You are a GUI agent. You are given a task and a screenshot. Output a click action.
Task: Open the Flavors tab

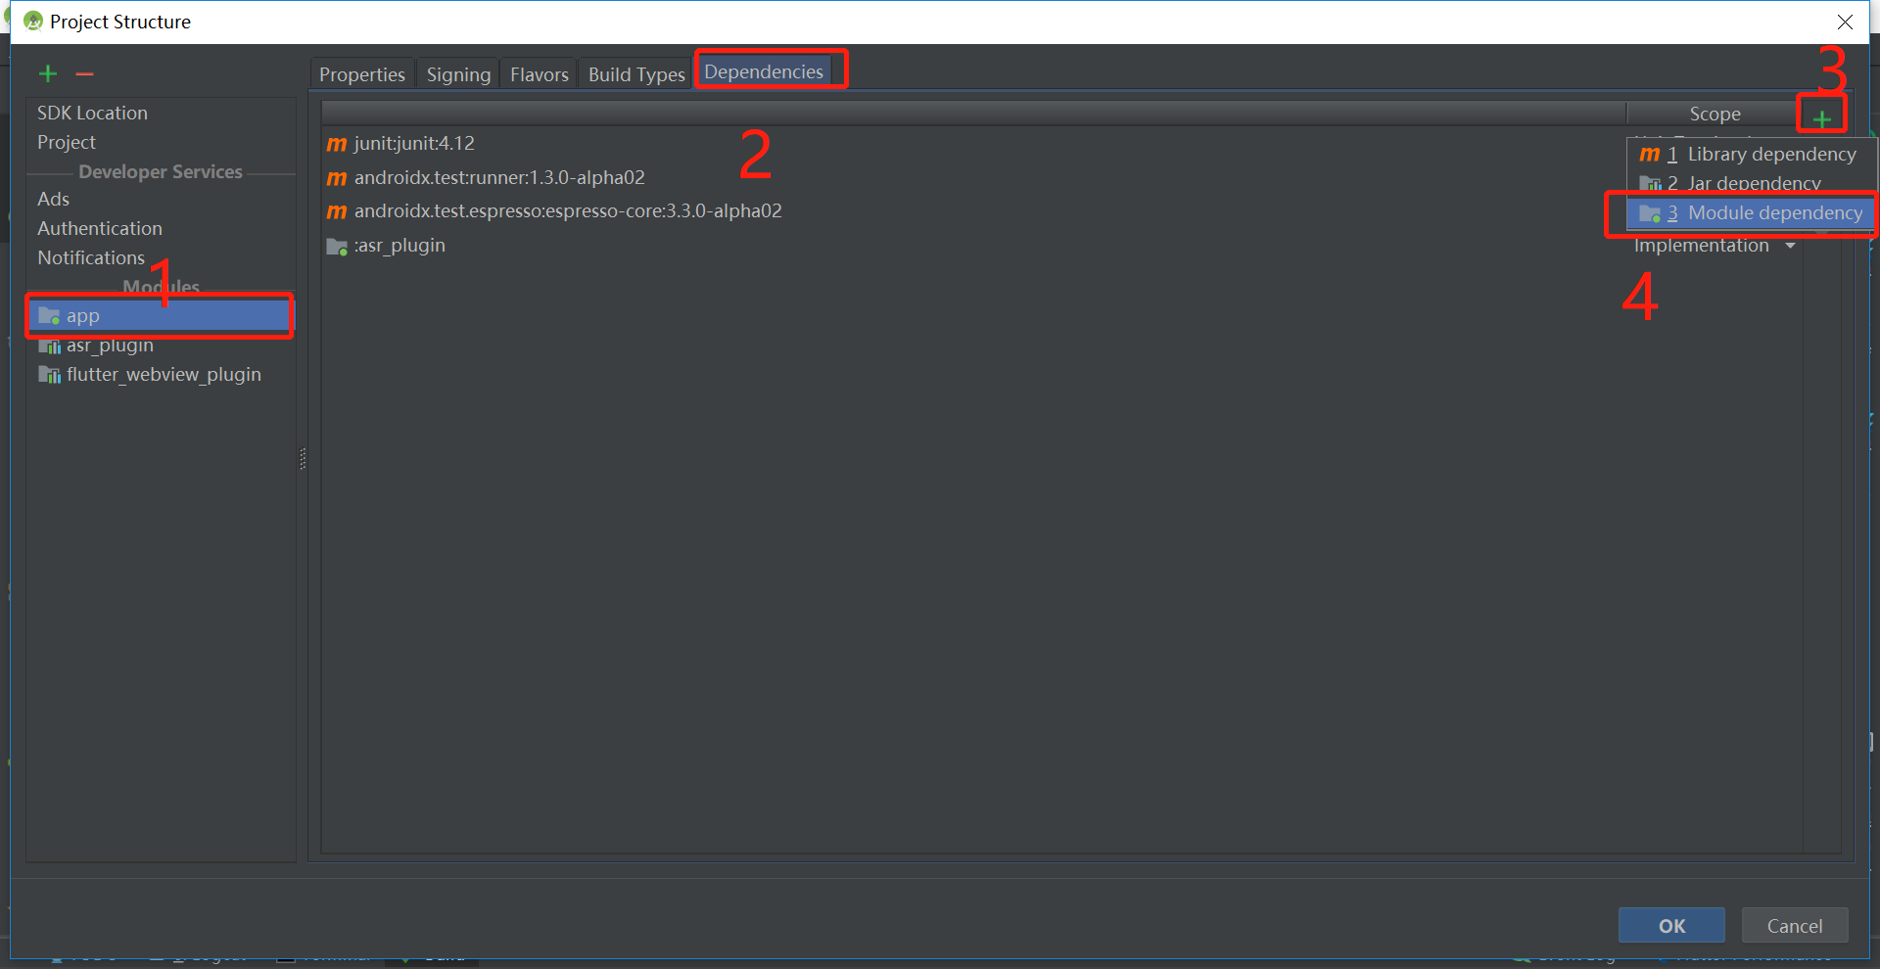point(540,74)
